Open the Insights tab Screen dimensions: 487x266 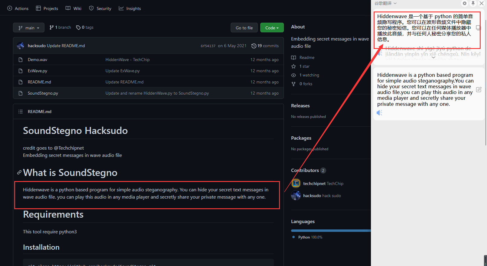130,8
